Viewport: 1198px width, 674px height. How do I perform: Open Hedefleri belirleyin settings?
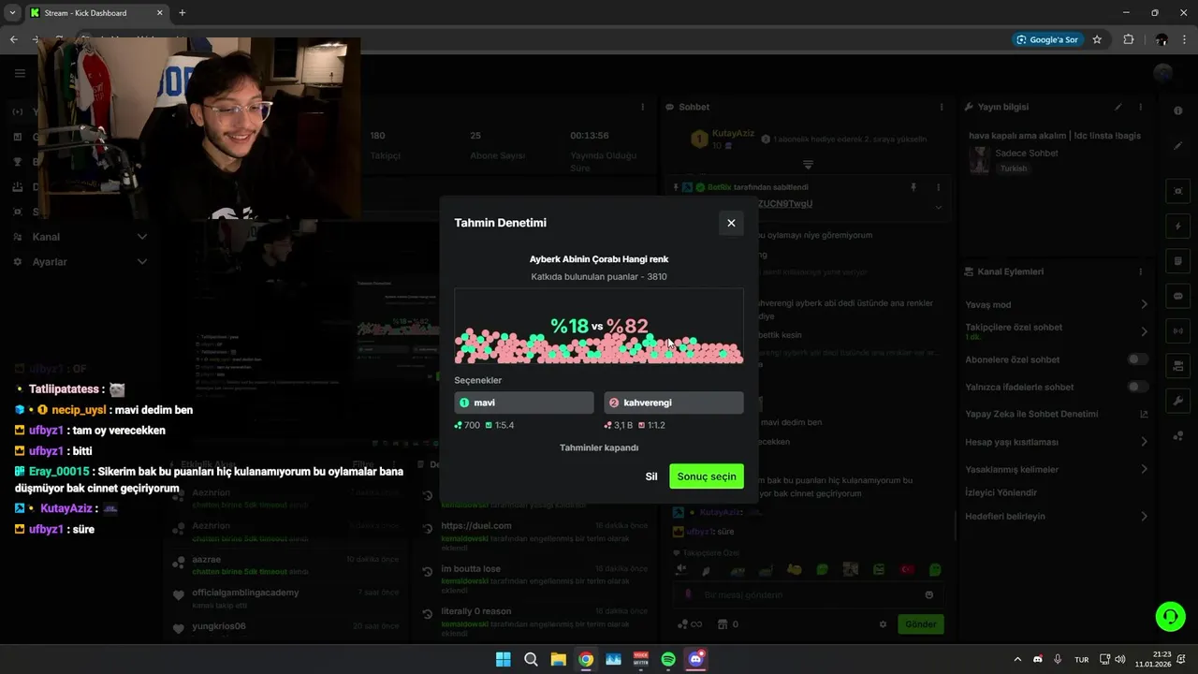[x=1057, y=516]
